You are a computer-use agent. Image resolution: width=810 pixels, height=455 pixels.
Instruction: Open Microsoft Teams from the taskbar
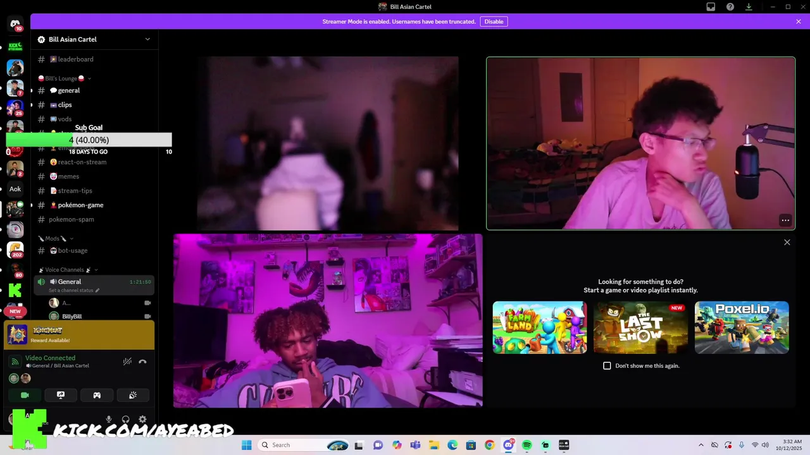[415, 445]
